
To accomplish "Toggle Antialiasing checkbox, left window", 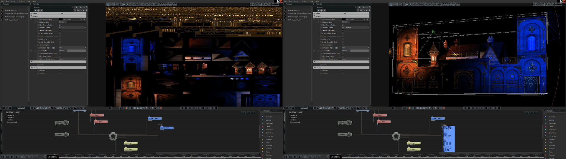I will pyautogui.click(x=60, y=39).
